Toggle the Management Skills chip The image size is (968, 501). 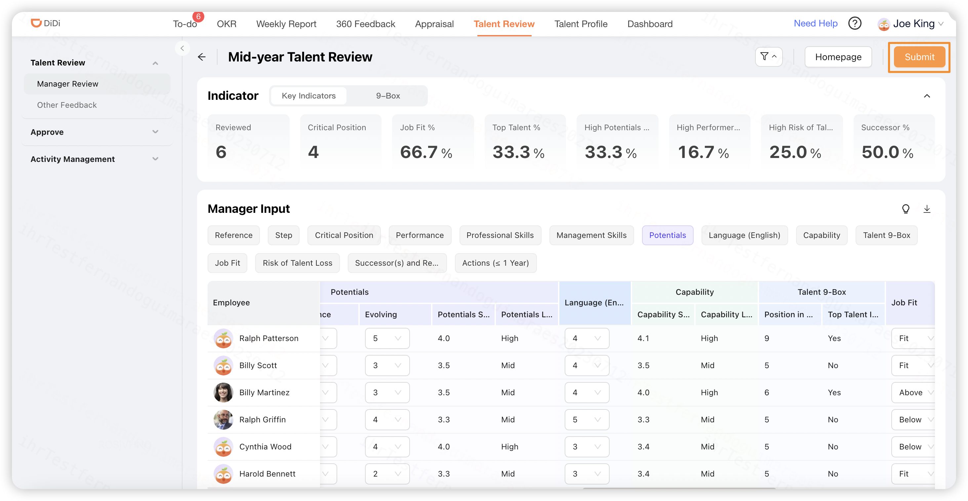[x=591, y=235]
